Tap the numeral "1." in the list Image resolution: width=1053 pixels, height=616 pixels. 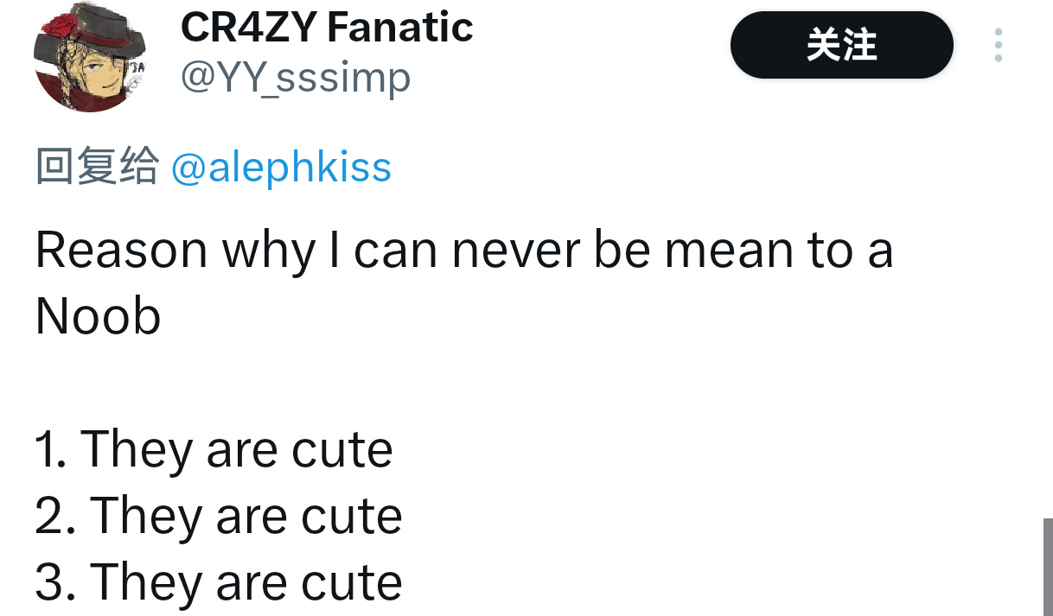pos(52,449)
